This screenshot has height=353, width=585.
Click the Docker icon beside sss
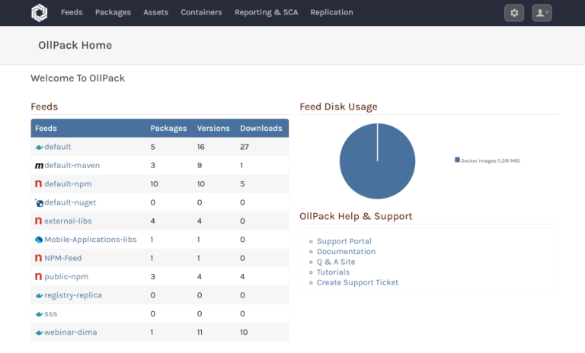(39, 314)
